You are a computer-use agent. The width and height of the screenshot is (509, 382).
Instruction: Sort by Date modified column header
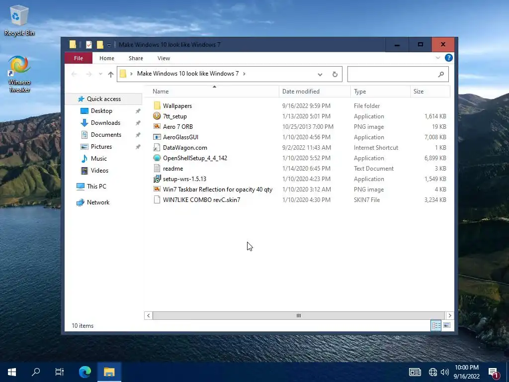point(315,92)
